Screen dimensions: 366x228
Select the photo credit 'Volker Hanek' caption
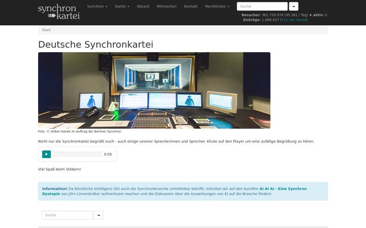pyautogui.click(x=80, y=131)
